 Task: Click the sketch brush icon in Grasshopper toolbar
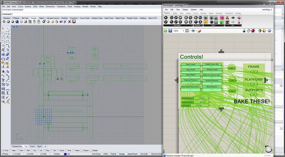coord(199,31)
